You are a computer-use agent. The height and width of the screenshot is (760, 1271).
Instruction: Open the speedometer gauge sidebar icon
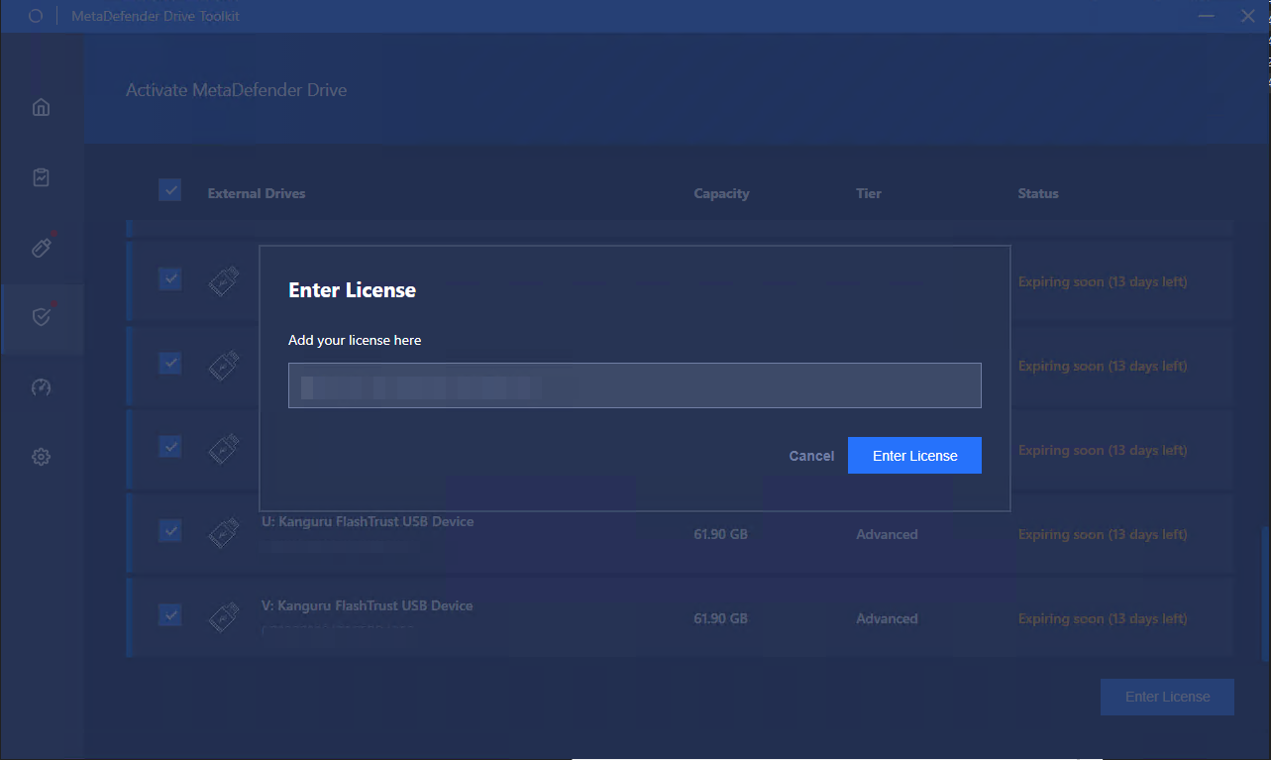coord(41,387)
